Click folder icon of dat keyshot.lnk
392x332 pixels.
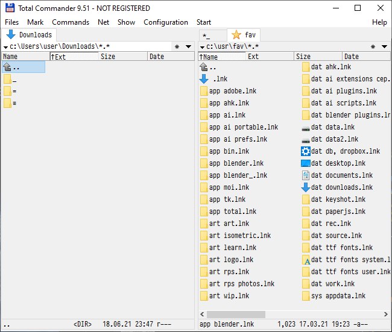(306, 199)
